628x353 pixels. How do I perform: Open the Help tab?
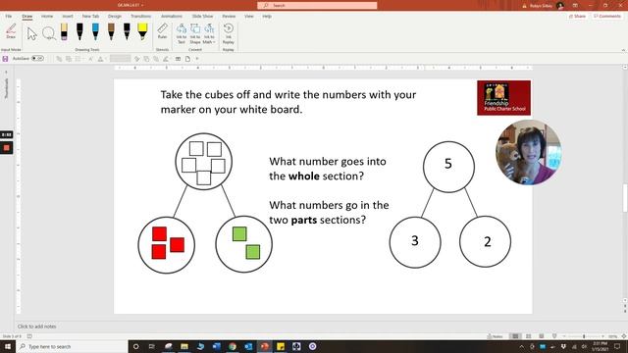(x=267, y=16)
